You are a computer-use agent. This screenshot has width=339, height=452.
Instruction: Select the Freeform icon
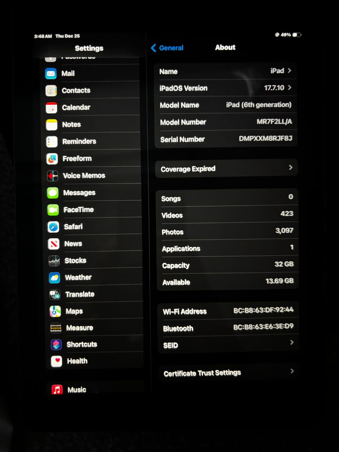tap(52, 159)
